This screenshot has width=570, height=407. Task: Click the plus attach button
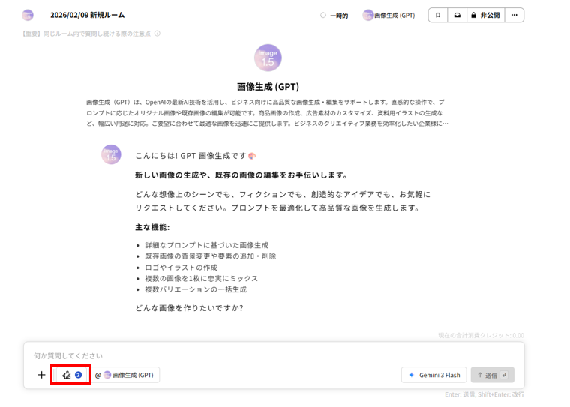pos(41,375)
